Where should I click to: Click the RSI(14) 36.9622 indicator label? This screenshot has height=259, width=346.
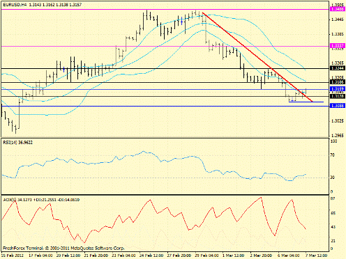point(18,143)
